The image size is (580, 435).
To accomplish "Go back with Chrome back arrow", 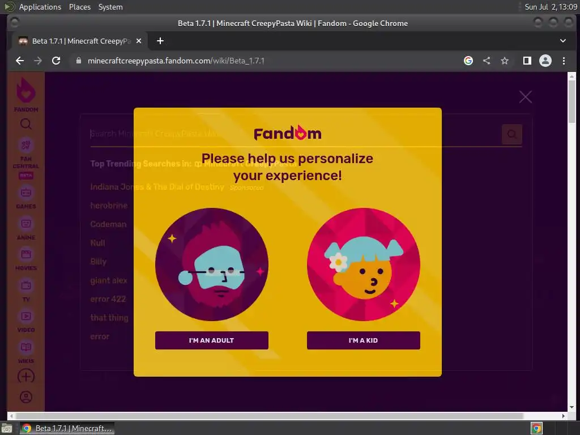I will (20, 61).
